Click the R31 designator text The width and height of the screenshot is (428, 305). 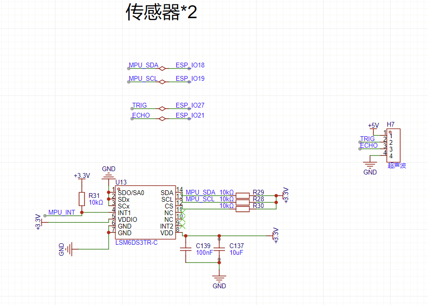pyautogui.click(x=94, y=196)
